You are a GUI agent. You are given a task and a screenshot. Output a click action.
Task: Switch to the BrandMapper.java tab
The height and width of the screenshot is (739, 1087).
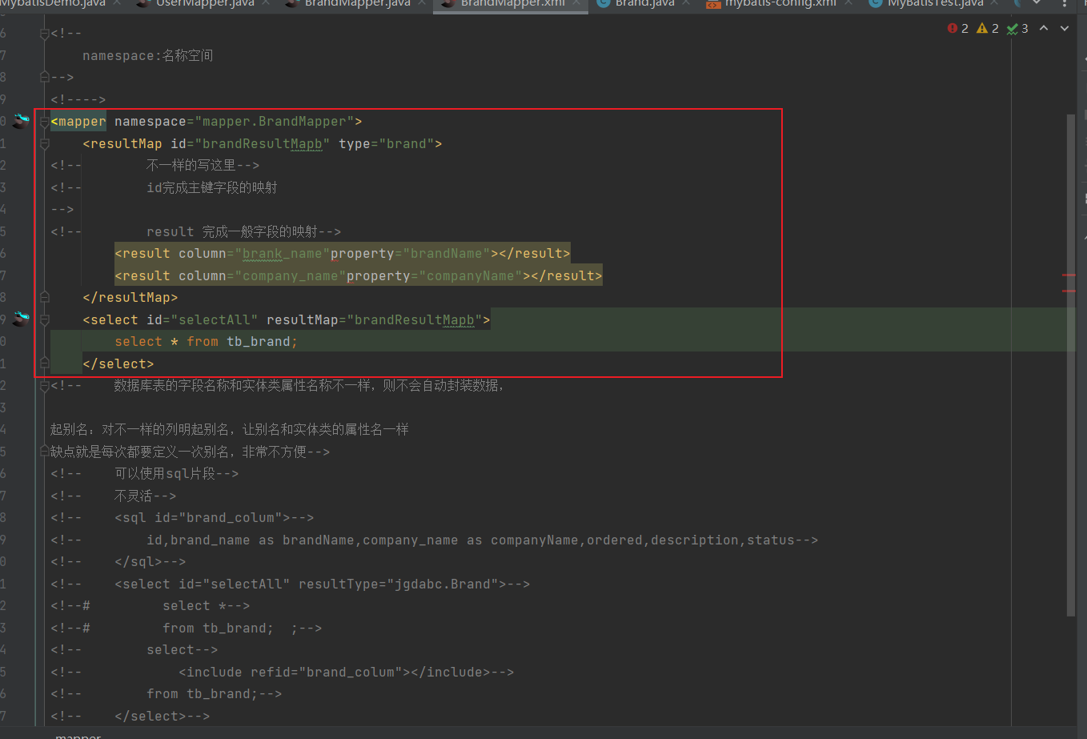pos(357,4)
